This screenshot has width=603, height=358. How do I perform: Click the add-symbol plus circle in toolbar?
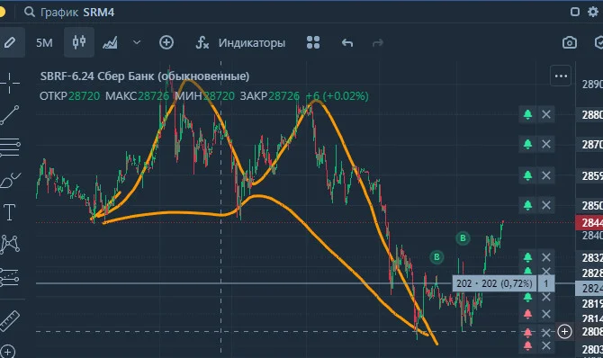166,42
